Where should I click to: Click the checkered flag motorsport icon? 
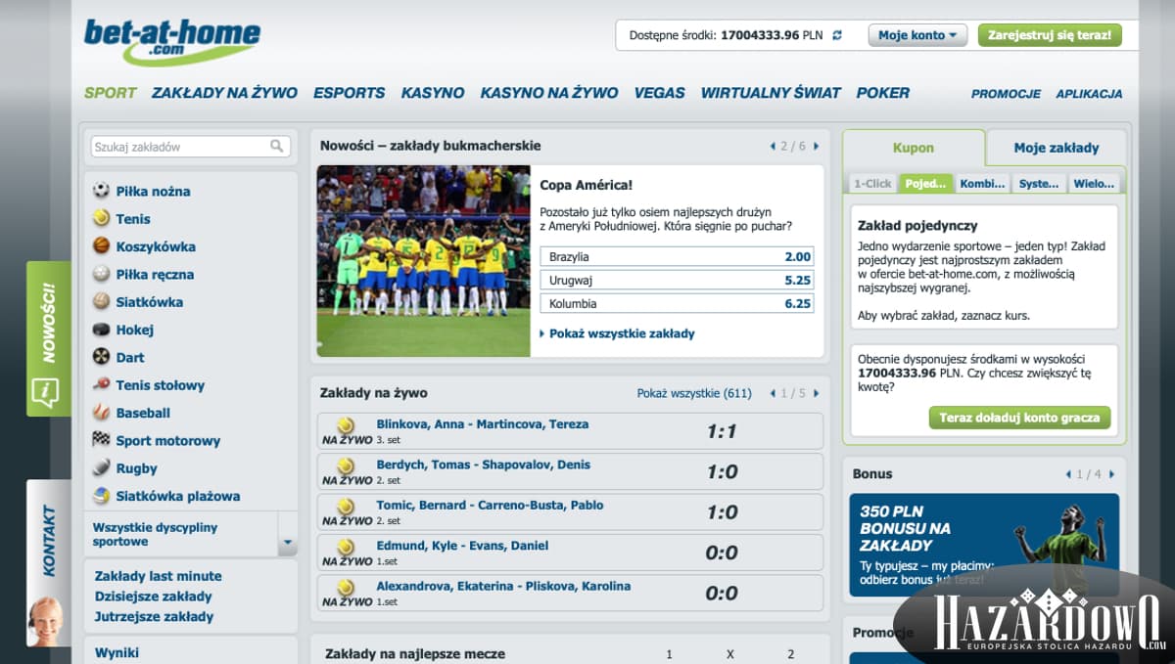(101, 440)
